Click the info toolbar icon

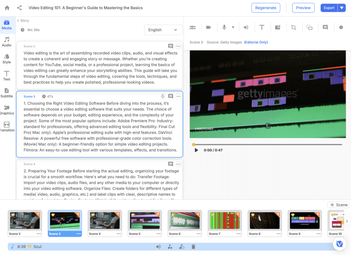point(341,27)
